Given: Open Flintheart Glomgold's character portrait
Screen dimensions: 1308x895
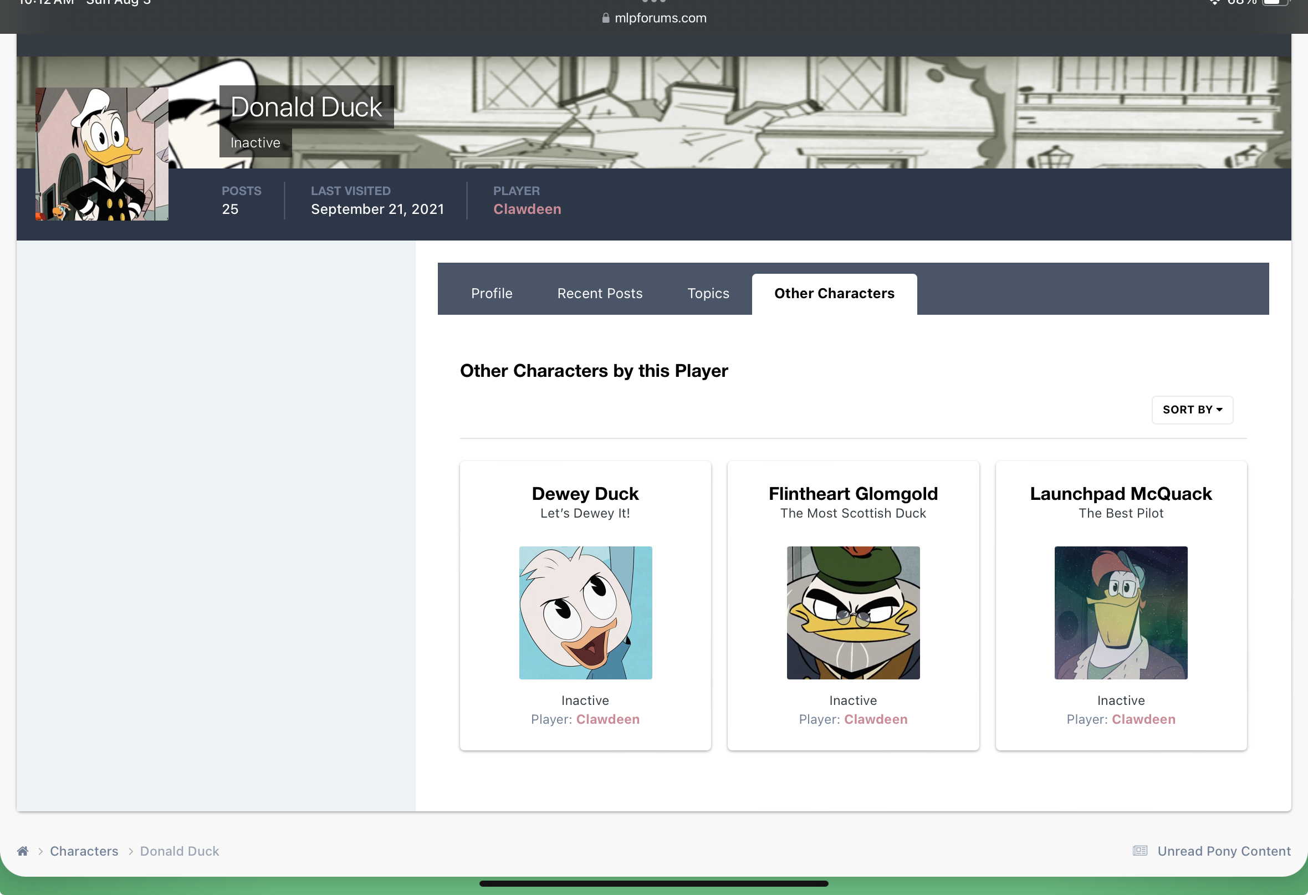Looking at the screenshot, I should click(852, 612).
